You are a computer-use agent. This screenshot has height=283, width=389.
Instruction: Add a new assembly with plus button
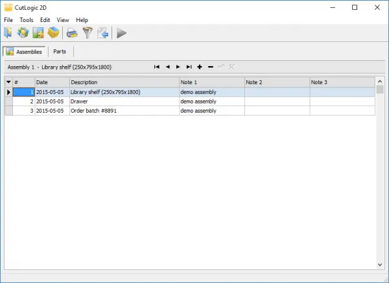click(x=200, y=67)
